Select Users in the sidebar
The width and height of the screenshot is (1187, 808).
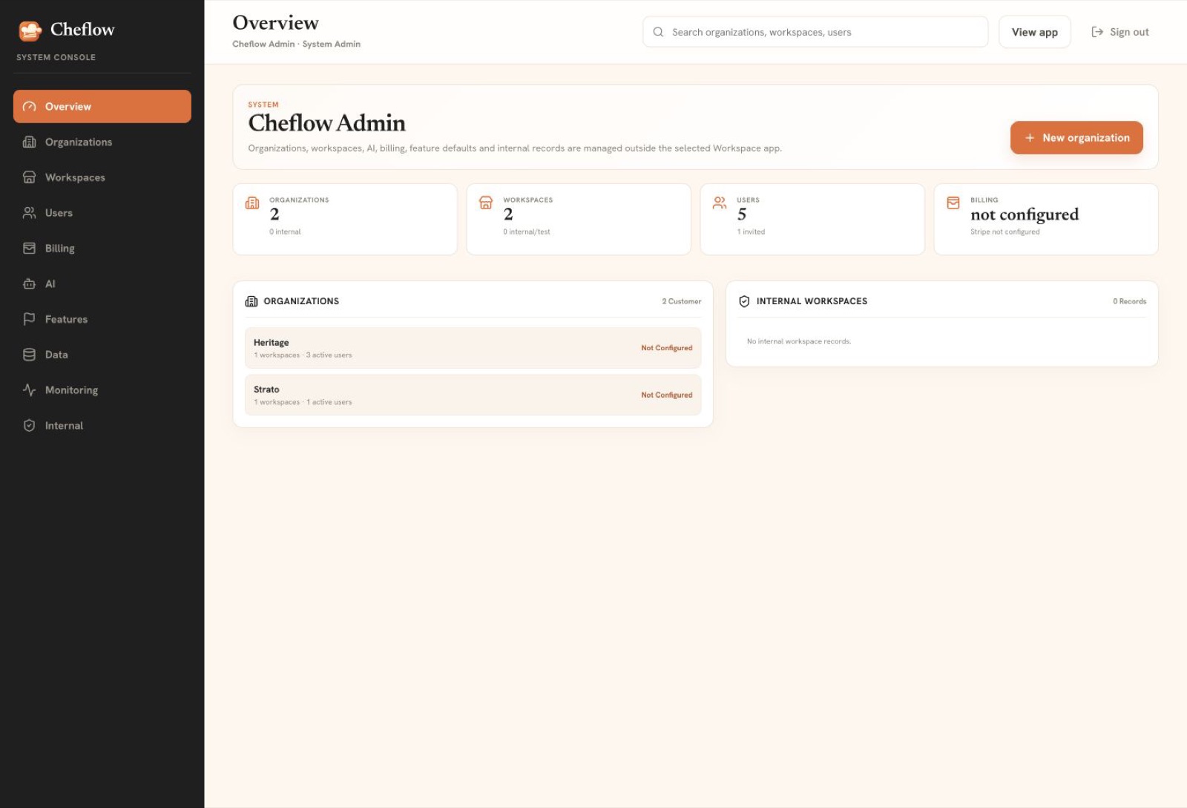[102, 213]
